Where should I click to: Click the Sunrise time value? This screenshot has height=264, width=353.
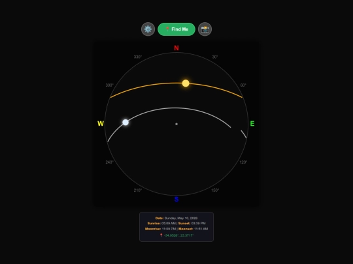coord(169,224)
